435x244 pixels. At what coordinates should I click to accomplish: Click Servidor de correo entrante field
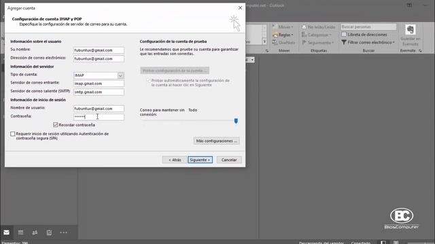click(99, 83)
